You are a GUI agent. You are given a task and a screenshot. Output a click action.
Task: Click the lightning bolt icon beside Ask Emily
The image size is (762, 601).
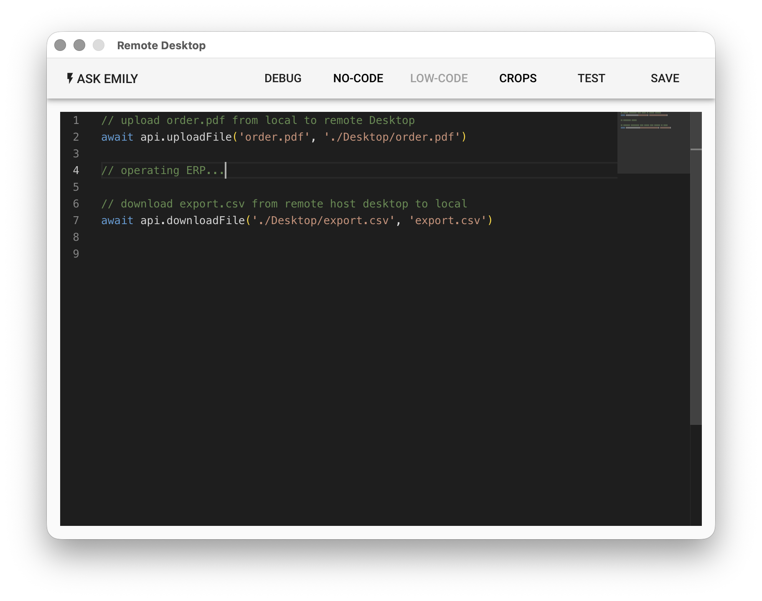70,78
